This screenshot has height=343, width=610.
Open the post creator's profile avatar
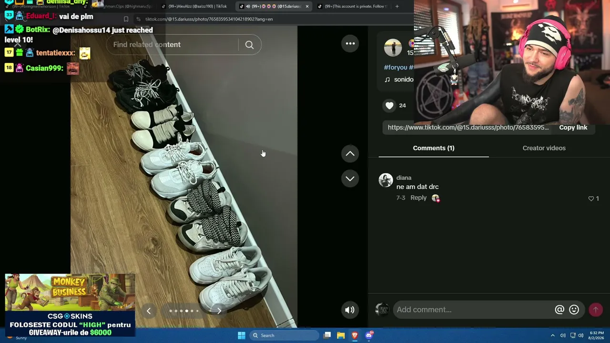393,48
